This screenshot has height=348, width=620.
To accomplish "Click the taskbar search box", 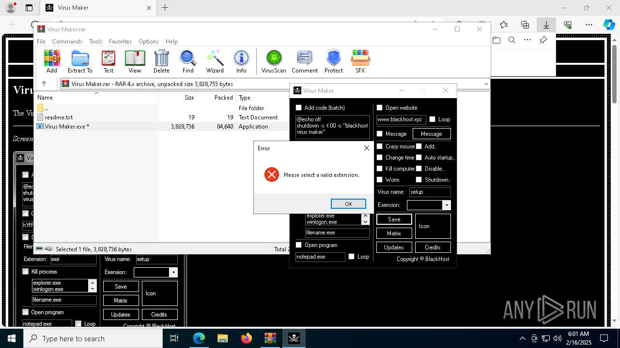I will [93, 338].
